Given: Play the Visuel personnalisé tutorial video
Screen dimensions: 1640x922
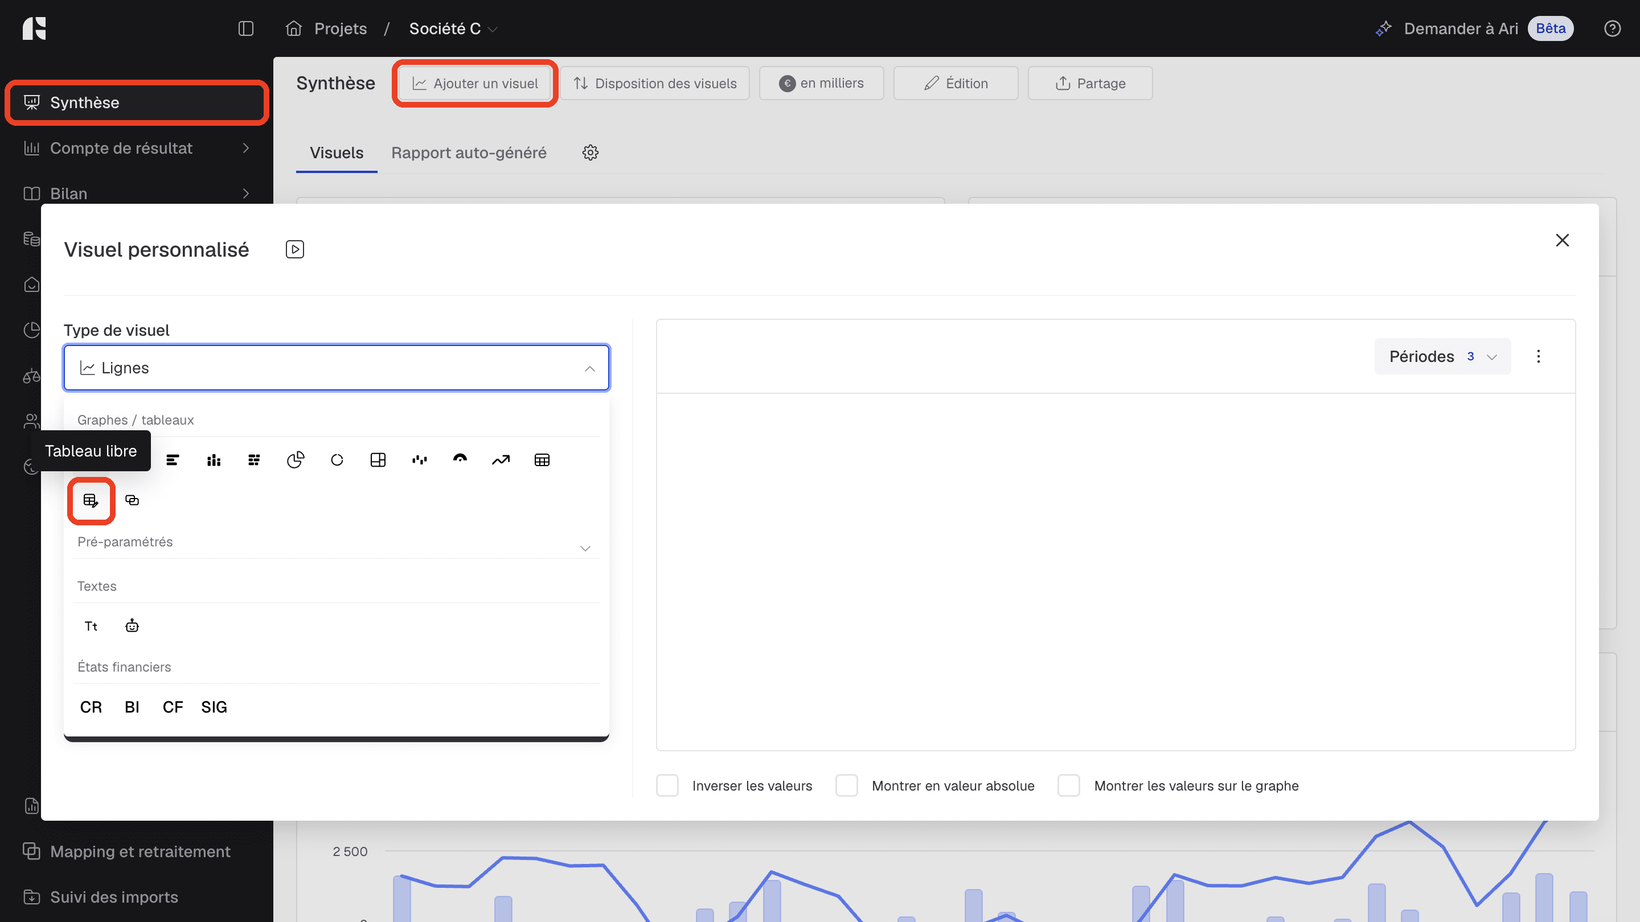Looking at the screenshot, I should click(x=295, y=249).
